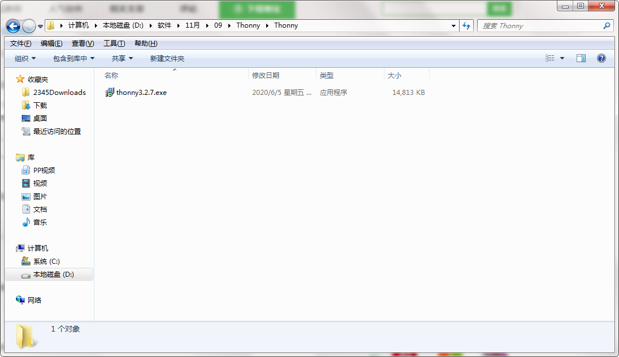Image resolution: width=619 pixels, height=357 pixels.
Task: Click the refresh icon beside address bar
Action: (x=466, y=26)
